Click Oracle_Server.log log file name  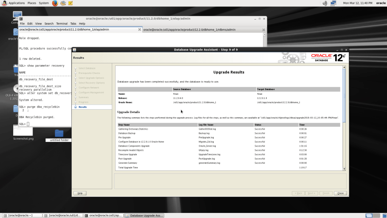click(207, 146)
